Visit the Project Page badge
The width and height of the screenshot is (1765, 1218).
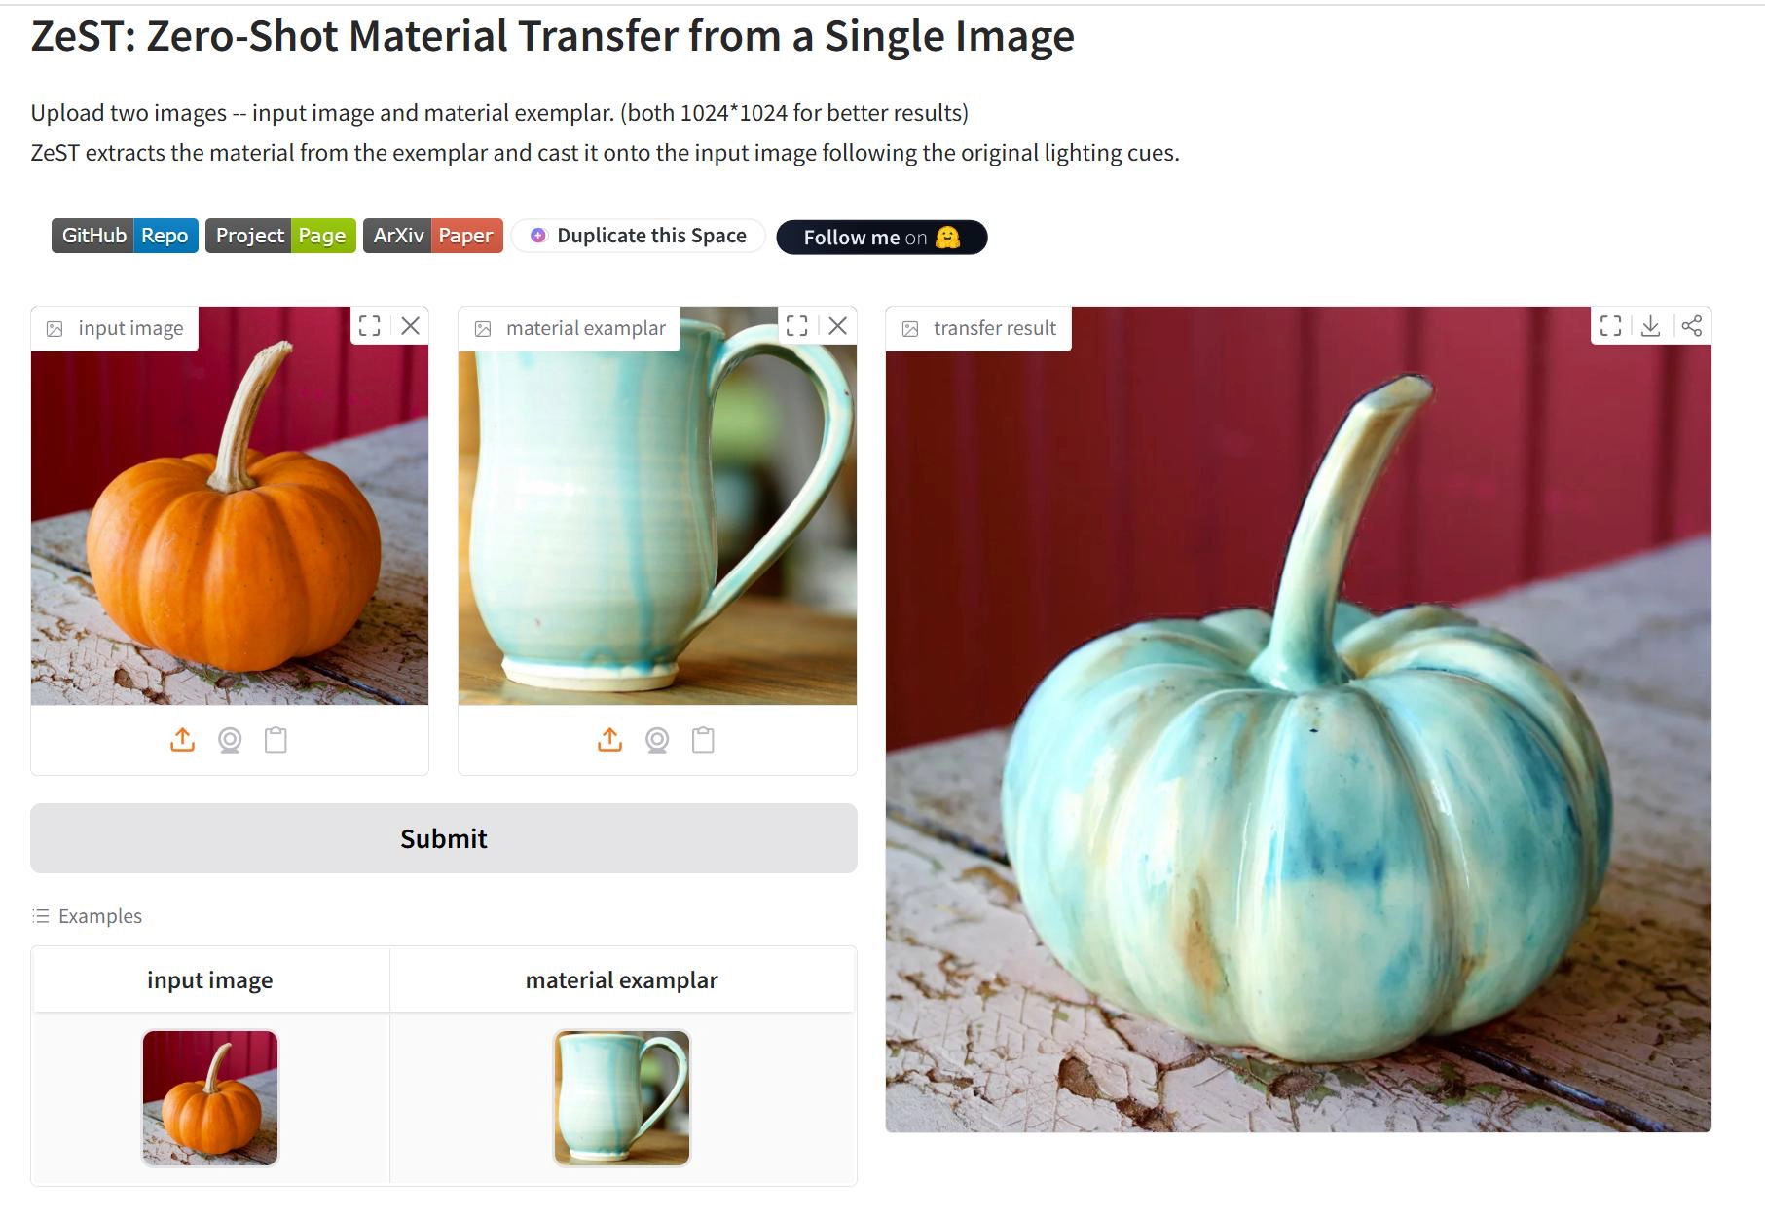[280, 236]
